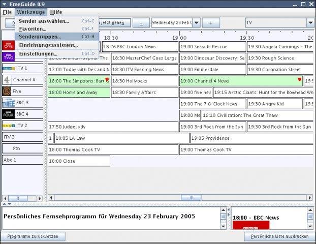Select the BBC Four channel logo
The height and width of the screenshot is (244, 316).
click(x=9, y=114)
